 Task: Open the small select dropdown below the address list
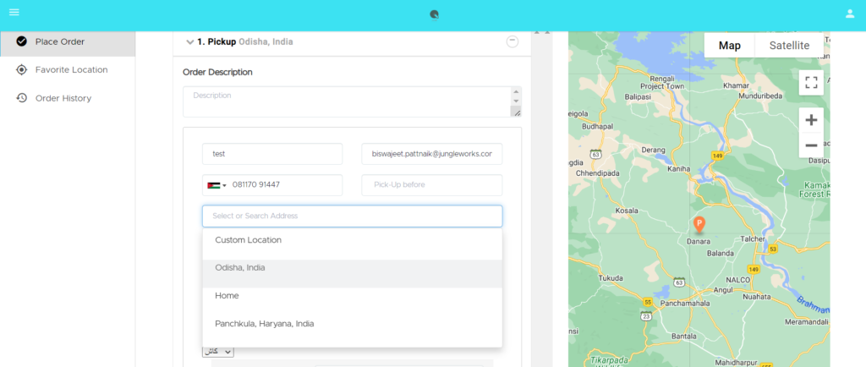218,351
